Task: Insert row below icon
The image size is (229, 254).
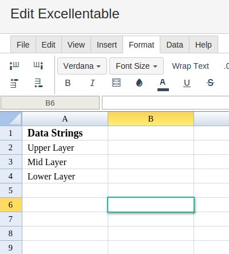Action: pyautogui.click(x=38, y=83)
